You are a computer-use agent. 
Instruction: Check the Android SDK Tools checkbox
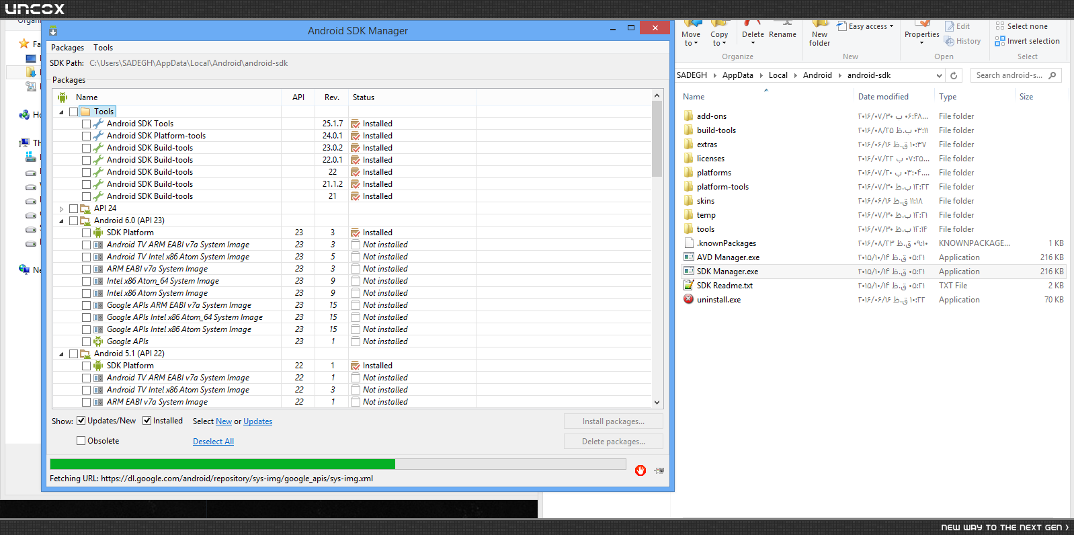click(86, 124)
